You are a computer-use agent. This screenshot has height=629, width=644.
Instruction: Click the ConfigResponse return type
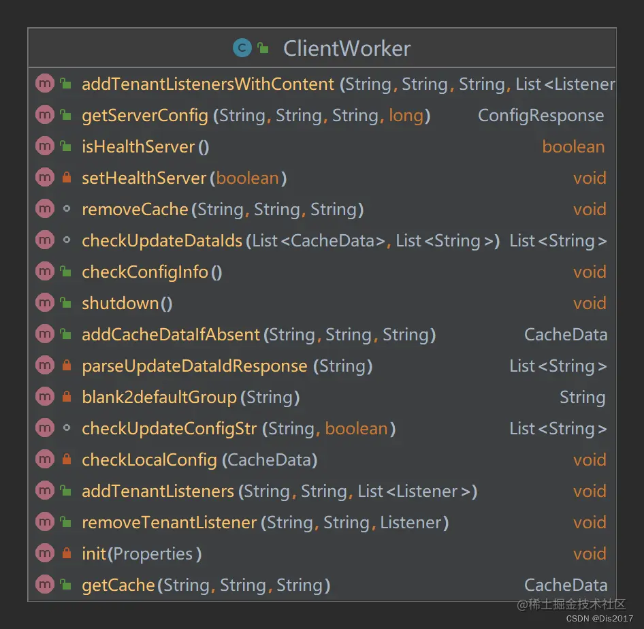click(x=541, y=116)
